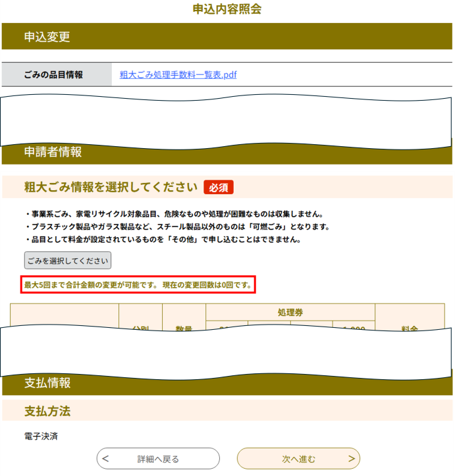Click the left chevron on 詳細へ戻る
Screen dimensions: 457x476
point(105,458)
